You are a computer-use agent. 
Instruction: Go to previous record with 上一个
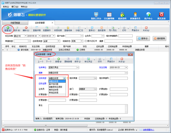tap(40, 60)
